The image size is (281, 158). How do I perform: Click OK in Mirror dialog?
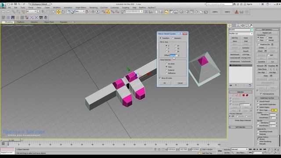tap(165, 83)
